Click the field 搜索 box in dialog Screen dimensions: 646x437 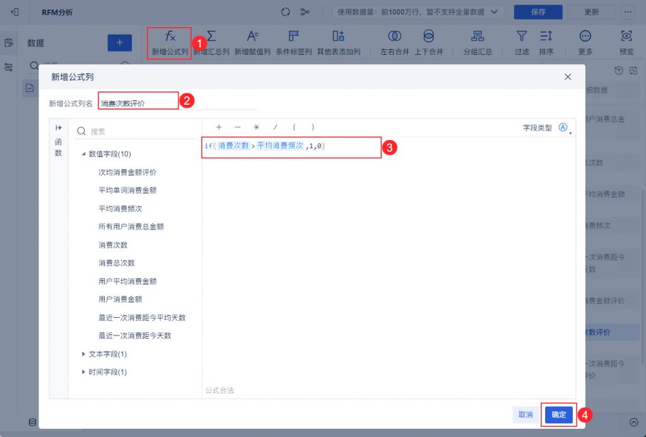[135, 131]
